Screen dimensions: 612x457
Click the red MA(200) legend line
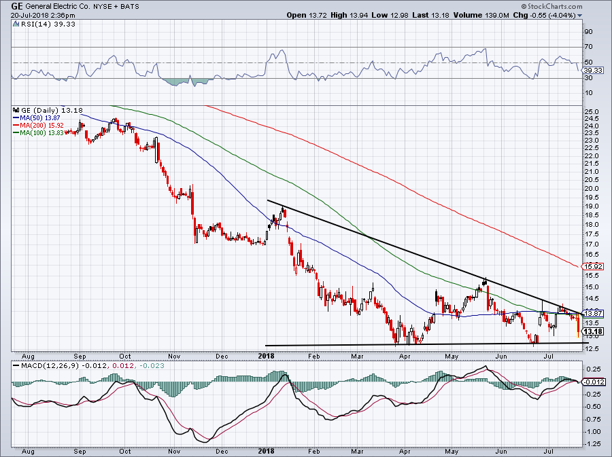(16, 126)
